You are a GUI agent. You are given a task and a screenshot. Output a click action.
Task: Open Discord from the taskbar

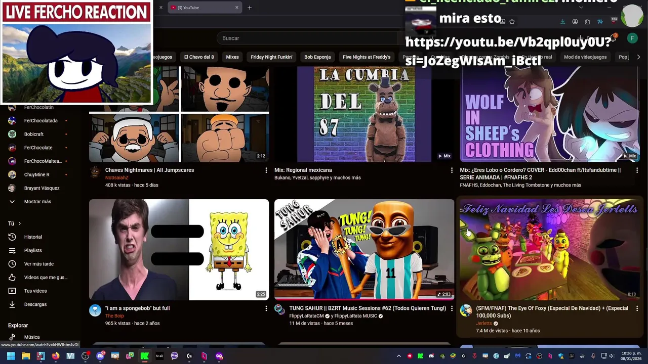(100, 356)
